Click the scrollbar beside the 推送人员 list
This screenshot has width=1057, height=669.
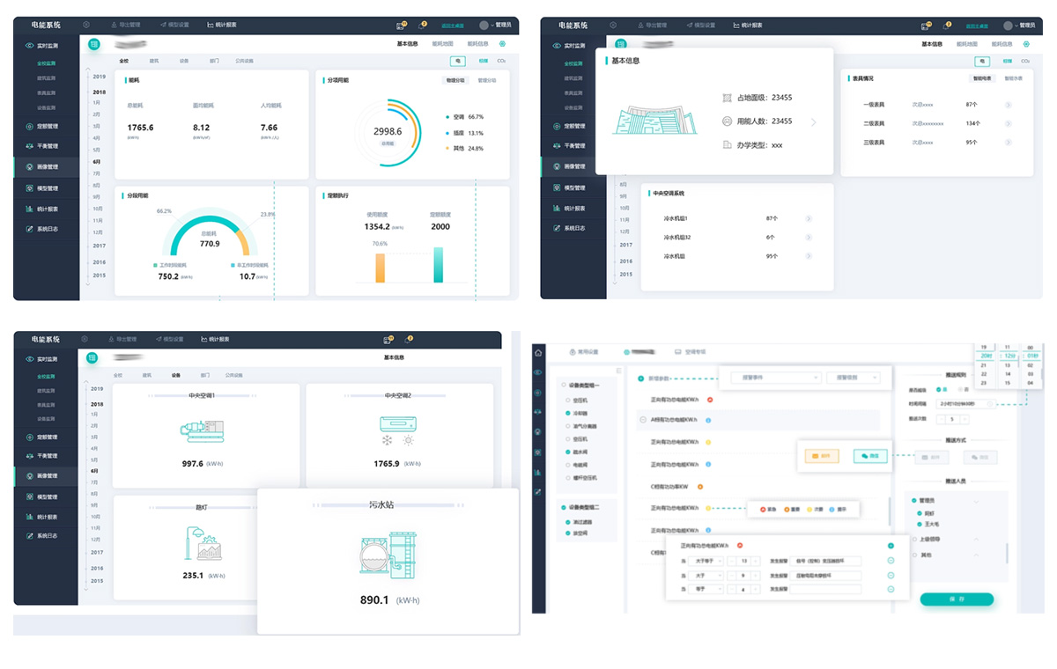click(x=1007, y=553)
